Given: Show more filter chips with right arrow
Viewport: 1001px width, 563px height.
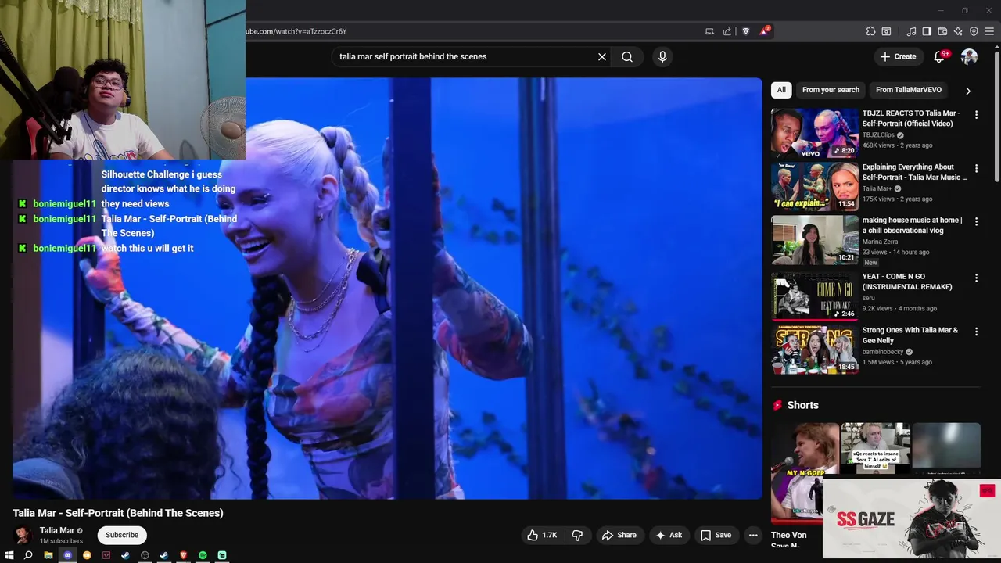Looking at the screenshot, I should (x=968, y=91).
